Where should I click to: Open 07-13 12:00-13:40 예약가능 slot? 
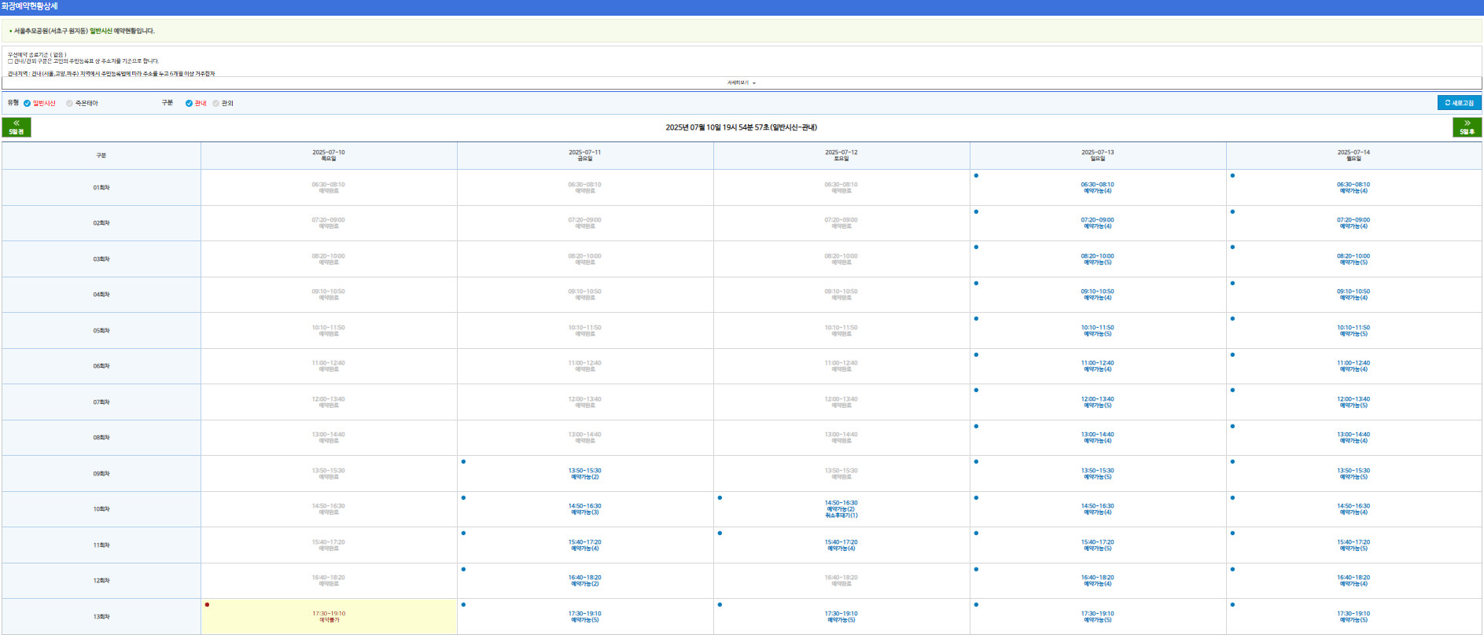tap(1097, 402)
